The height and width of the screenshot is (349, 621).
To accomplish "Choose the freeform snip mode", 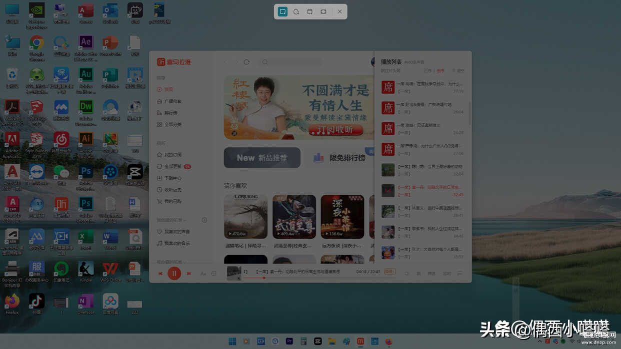I will (x=296, y=11).
